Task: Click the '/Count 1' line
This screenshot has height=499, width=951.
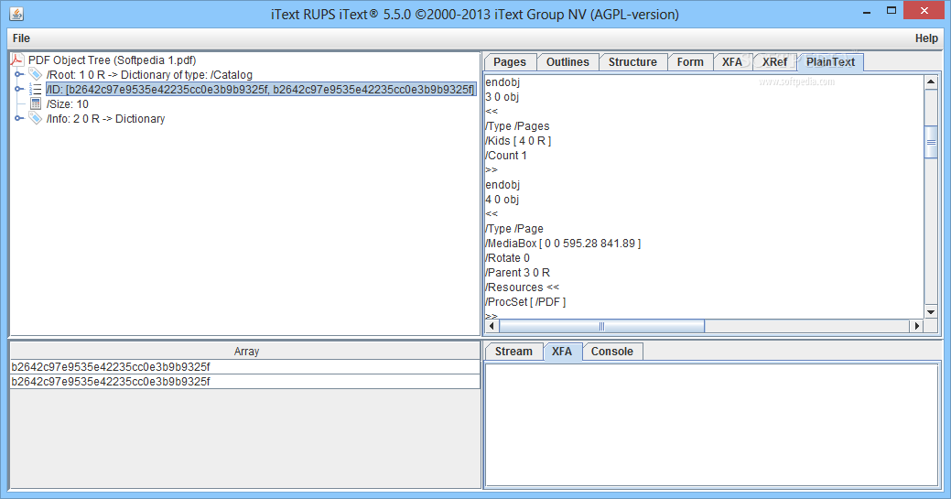Action: [506, 155]
